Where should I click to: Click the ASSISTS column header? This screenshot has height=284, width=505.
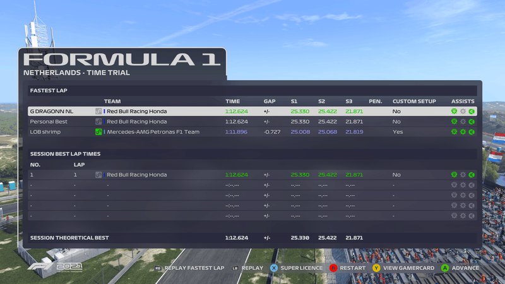tap(463, 102)
